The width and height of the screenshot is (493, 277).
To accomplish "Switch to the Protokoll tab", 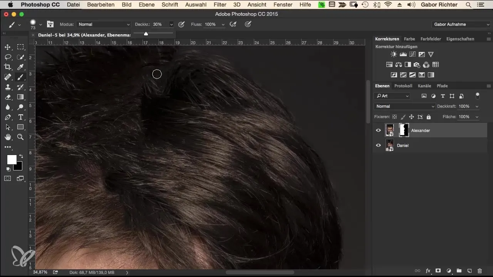I will pyautogui.click(x=403, y=86).
